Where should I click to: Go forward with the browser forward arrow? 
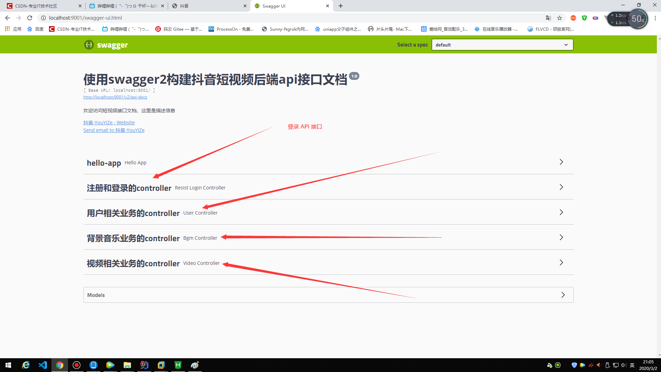(19, 18)
